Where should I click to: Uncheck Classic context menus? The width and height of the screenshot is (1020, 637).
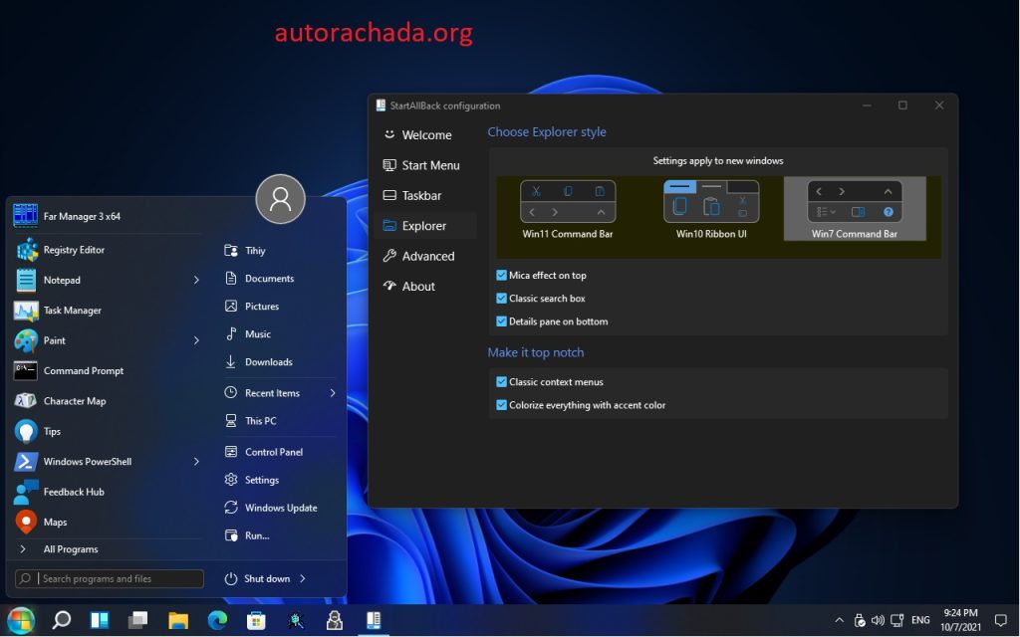coord(502,381)
